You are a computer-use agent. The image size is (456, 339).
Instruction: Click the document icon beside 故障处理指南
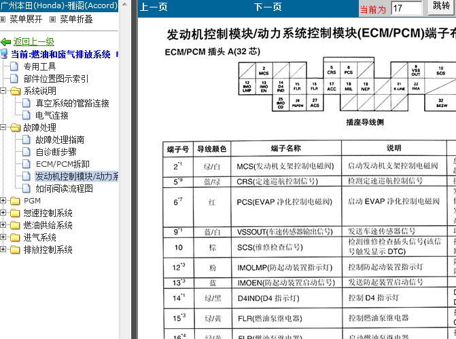click(x=27, y=140)
